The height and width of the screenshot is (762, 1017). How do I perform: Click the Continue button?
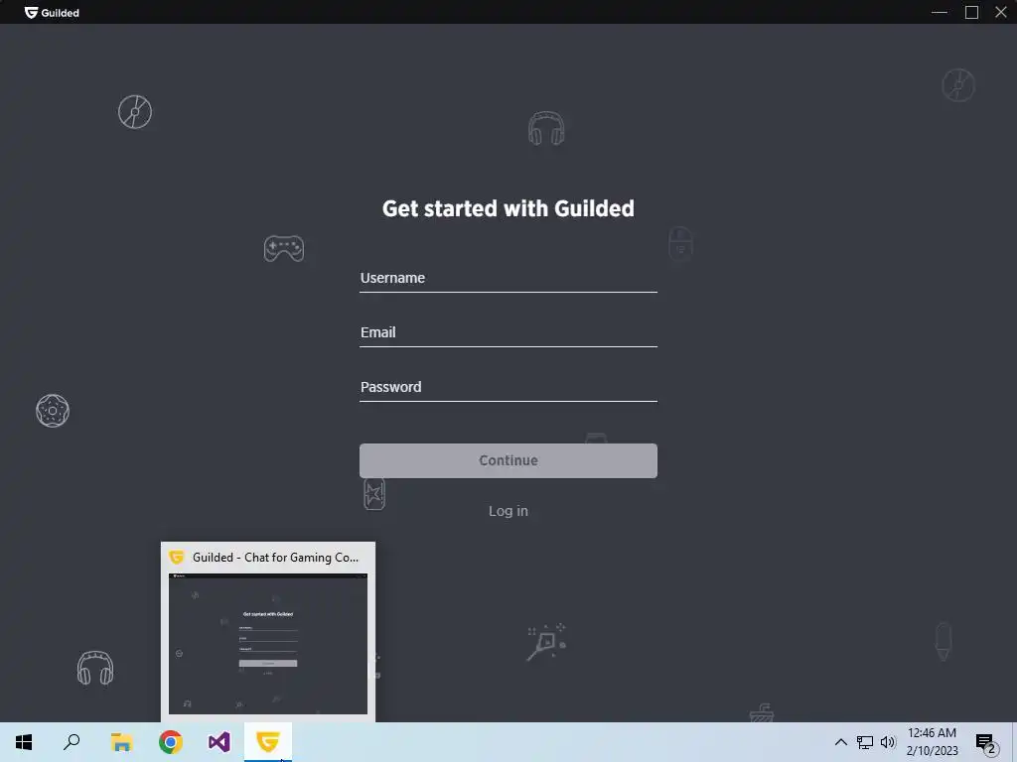[x=508, y=460]
